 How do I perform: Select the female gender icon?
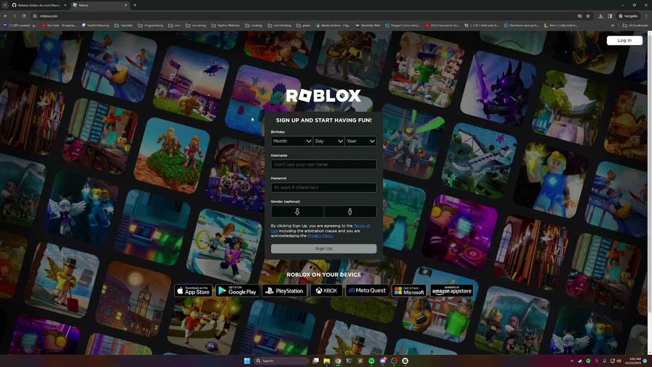297,212
